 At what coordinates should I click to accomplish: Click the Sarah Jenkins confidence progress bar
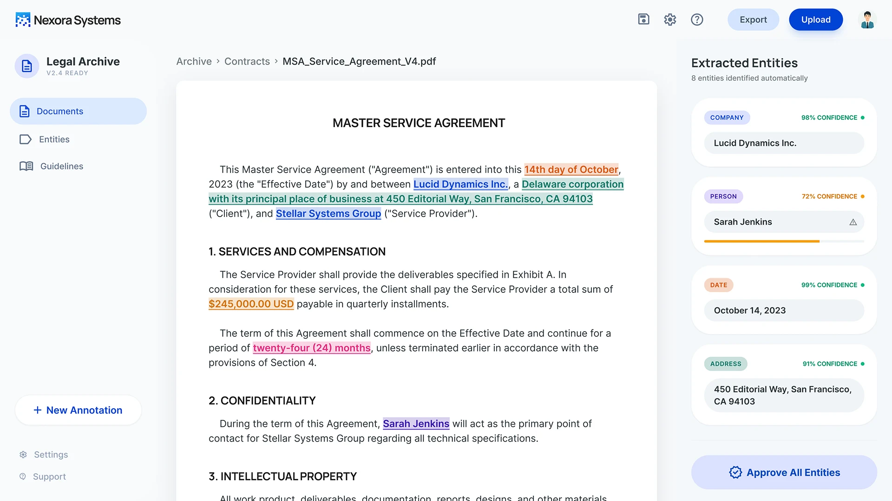(784, 241)
